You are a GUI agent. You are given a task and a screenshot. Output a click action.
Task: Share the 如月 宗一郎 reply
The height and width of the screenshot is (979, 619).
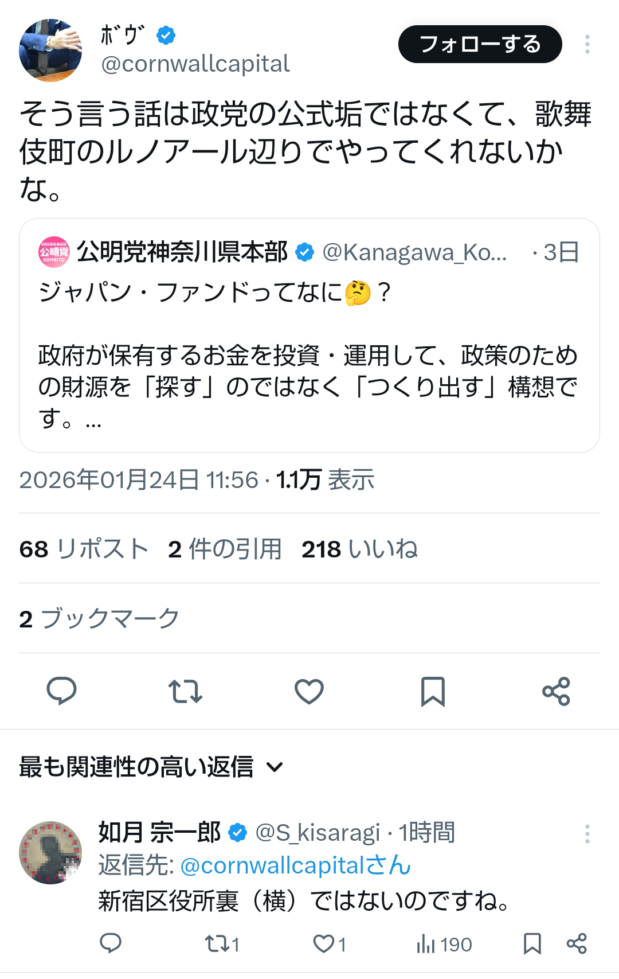pyautogui.click(x=577, y=943)
